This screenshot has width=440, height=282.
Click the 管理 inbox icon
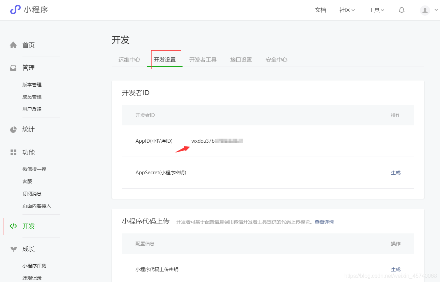click(13, 68)
